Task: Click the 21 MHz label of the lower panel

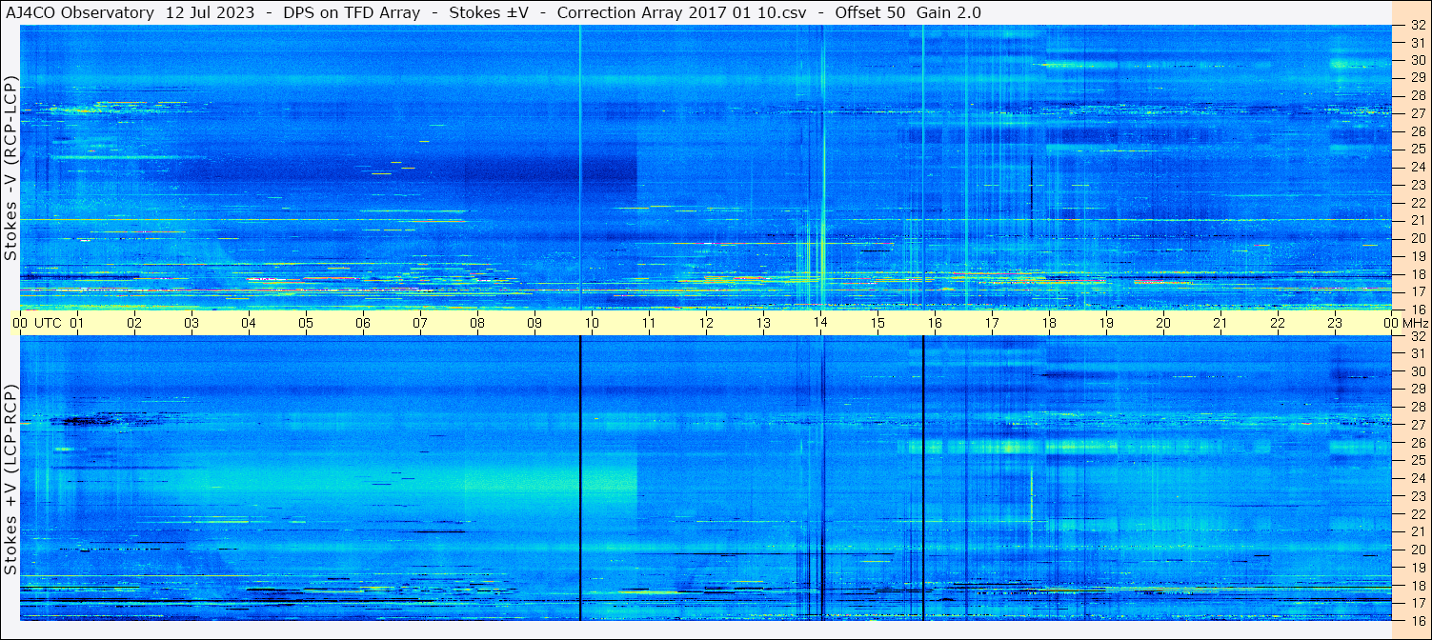Action: point(1418,531)
